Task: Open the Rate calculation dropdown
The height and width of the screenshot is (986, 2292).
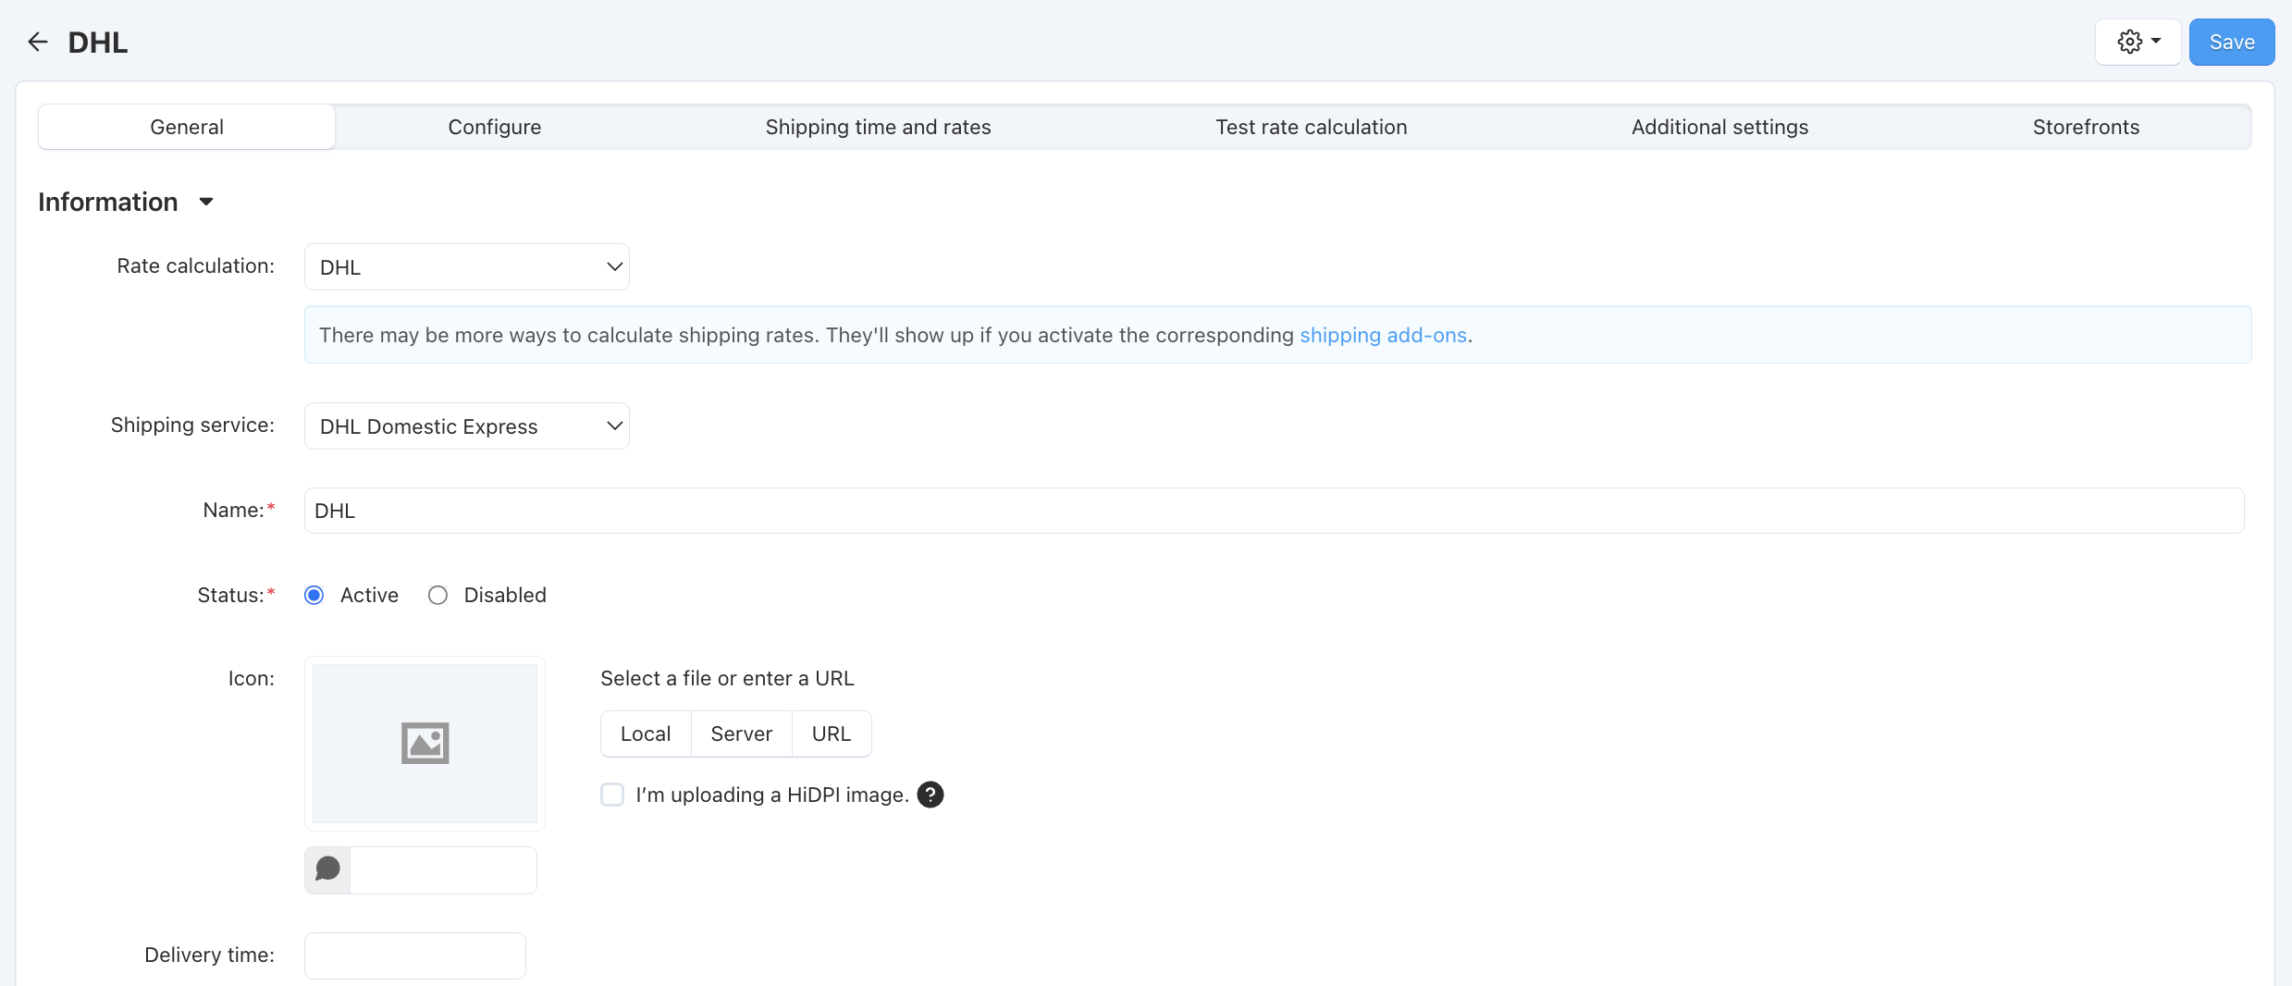Action: pos(467,266)
